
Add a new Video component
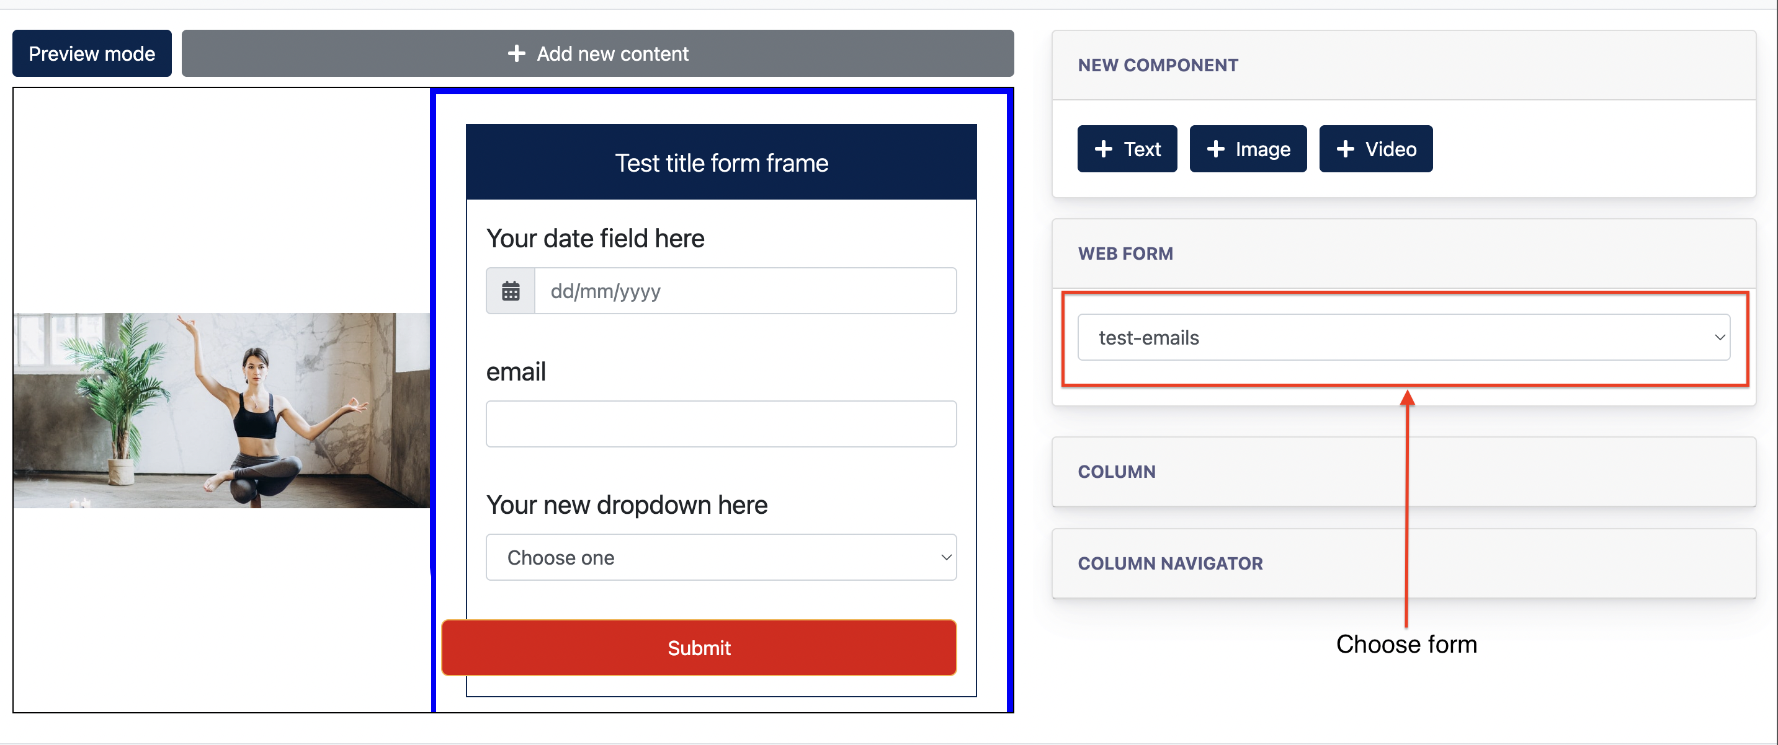click(1375, 149)
